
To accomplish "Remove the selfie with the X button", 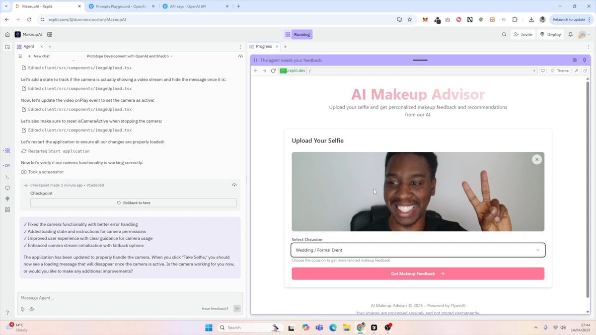I will [537, 159].
